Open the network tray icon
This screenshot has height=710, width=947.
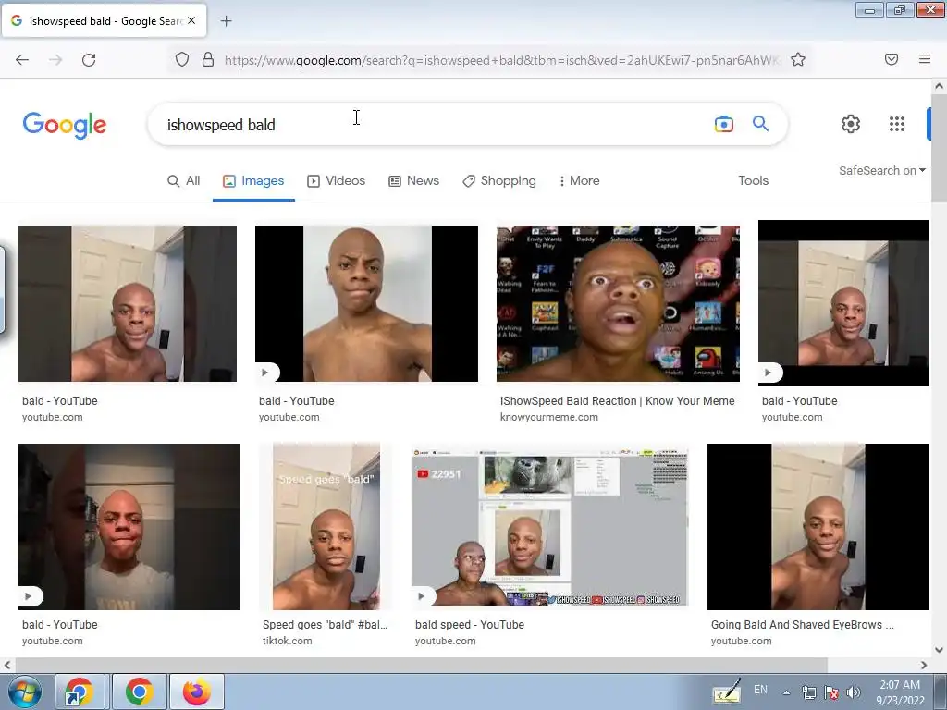point(808,692)
